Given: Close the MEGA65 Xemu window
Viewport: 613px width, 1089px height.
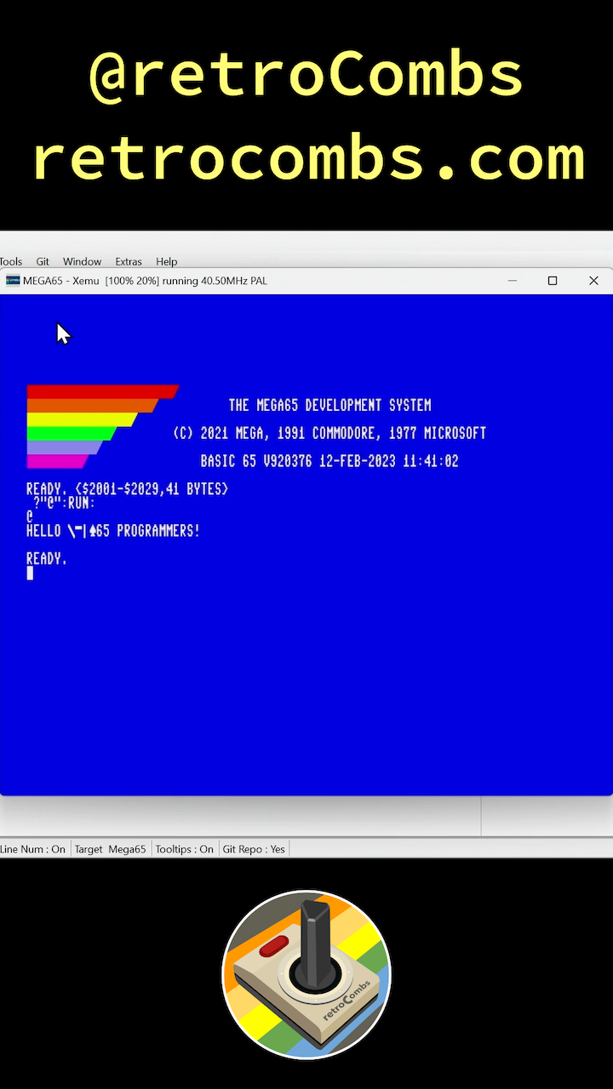Looking at the screenshot, I should pos(593,281).
